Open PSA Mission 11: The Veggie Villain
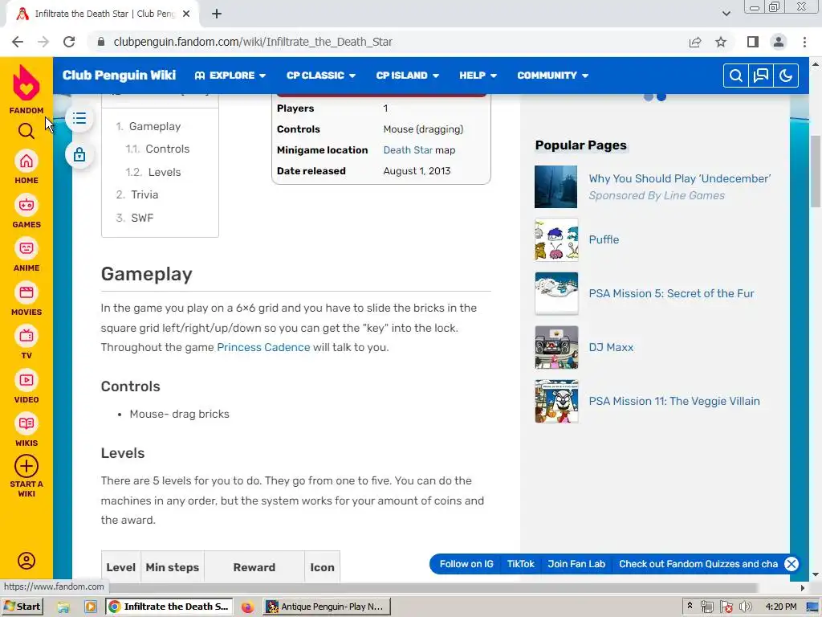822x617 pixels. tap(674, 402)
